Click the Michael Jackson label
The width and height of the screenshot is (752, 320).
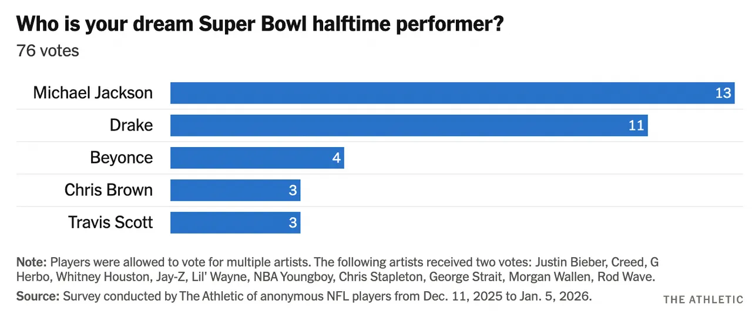(93, 93)
